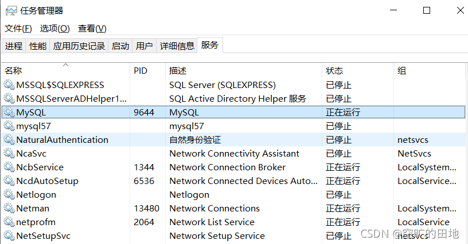Maximize the Task Manager window
Image resolution: width=468 pixels, height=244 pixels.
pos(427,11)
